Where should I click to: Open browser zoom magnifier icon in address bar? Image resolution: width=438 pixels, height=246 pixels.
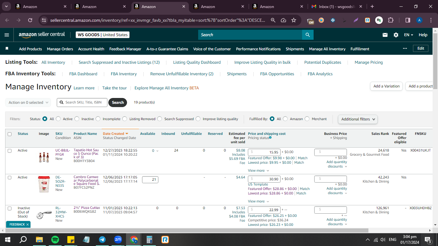[x=273, y=20]
